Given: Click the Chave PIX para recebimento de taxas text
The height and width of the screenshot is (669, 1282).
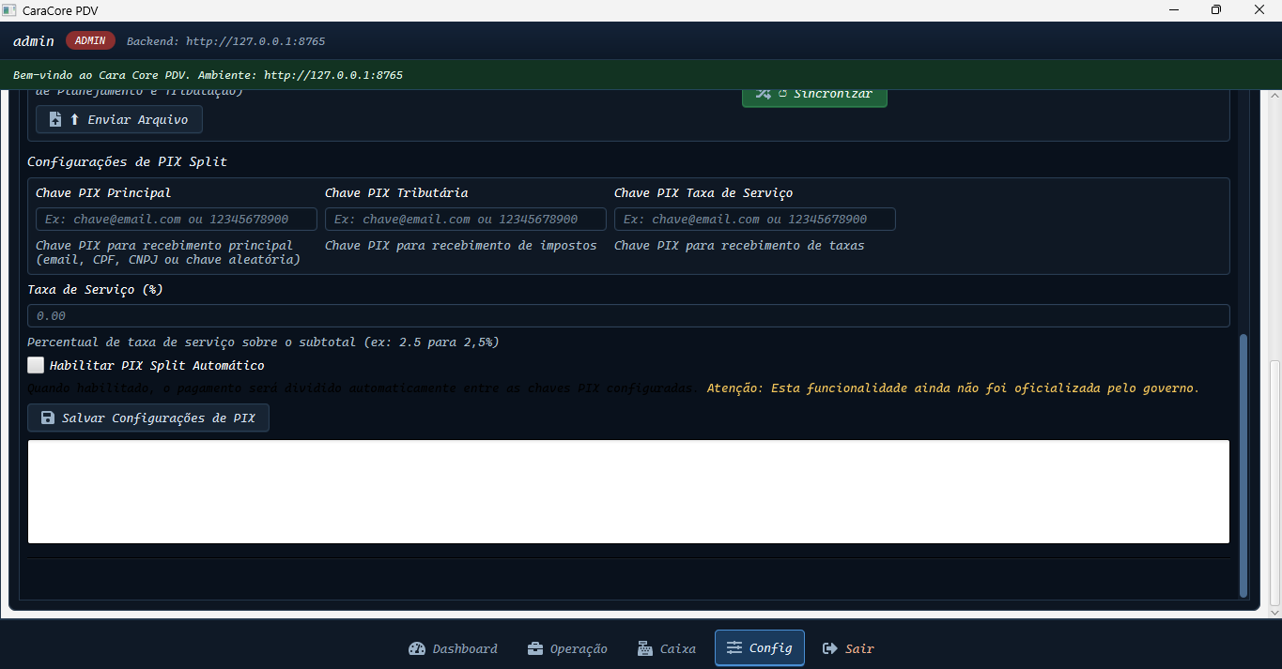Looking at the screenshot, I should point(739,245).
